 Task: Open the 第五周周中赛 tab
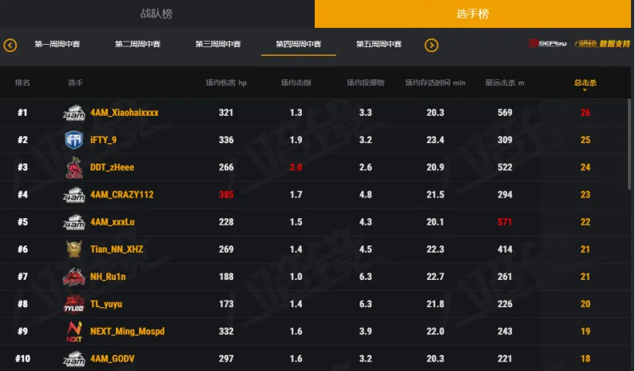(x=379, y=44)
